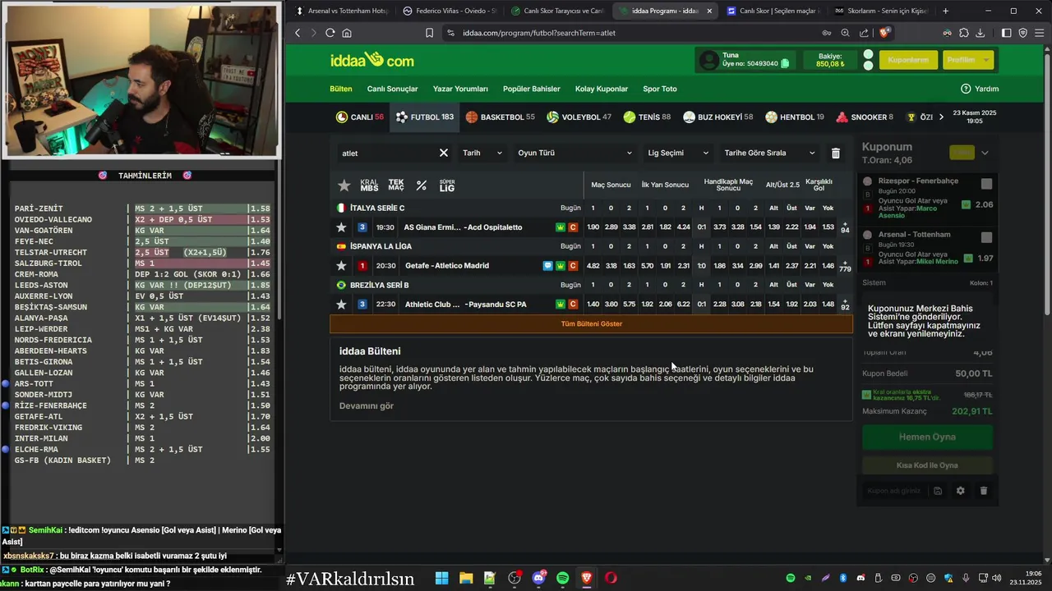The width and height of the screenshot is (1052, 591).
Task: Select the VOLEYBOL sport tab
Action: [579, 117]
